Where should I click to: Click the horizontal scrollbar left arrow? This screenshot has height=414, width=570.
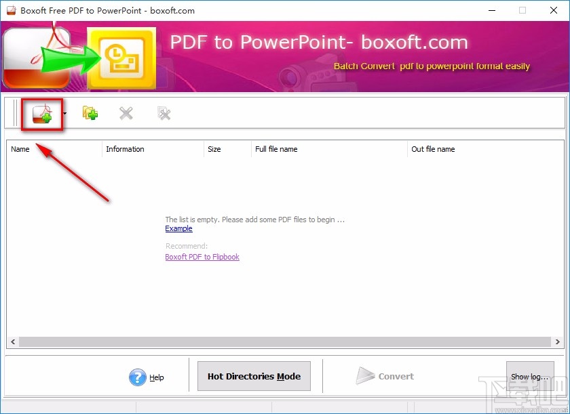(13, 341)
